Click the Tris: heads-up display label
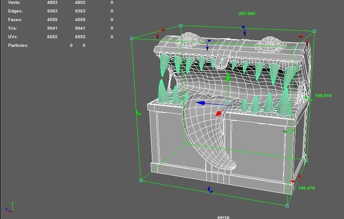 [12, 28]
